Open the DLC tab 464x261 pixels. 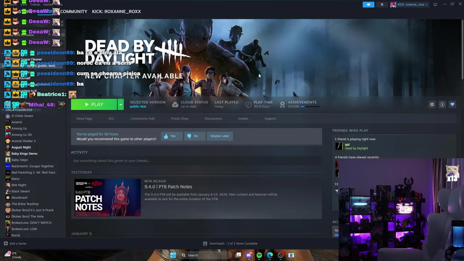click(x=111, y=119)
